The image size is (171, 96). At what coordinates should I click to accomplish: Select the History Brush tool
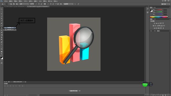(x=2, y=30)
